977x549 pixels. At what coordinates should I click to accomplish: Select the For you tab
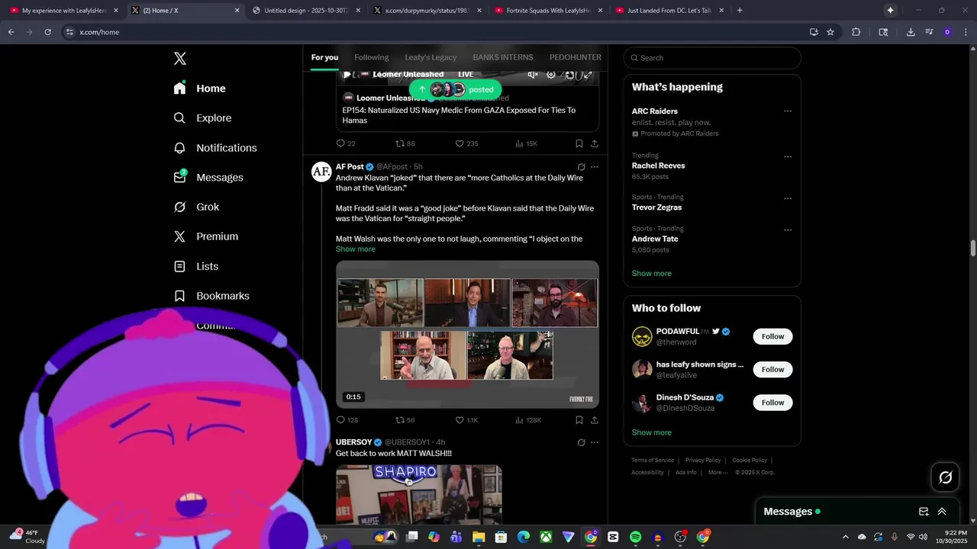click(324, 57)
